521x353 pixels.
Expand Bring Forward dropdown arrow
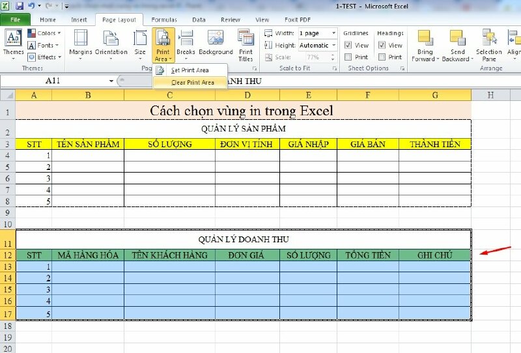[438, 59]
